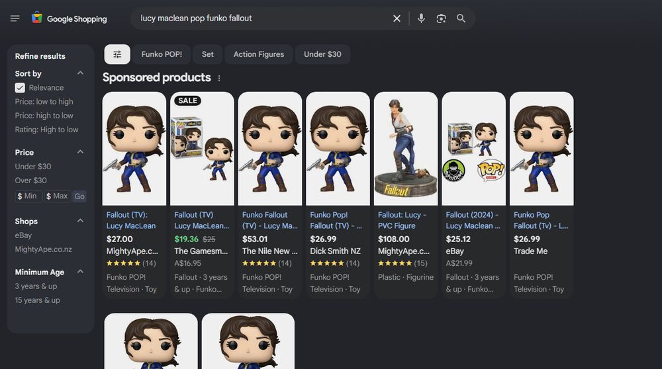This screenshot has height=369, width=662.
Task: Select the Action Figures filter chip
Action: click(258, 54)
